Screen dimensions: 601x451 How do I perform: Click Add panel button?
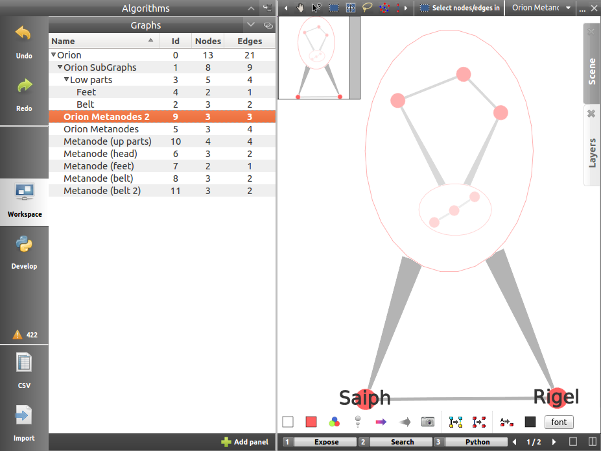(x=245, y=442)
